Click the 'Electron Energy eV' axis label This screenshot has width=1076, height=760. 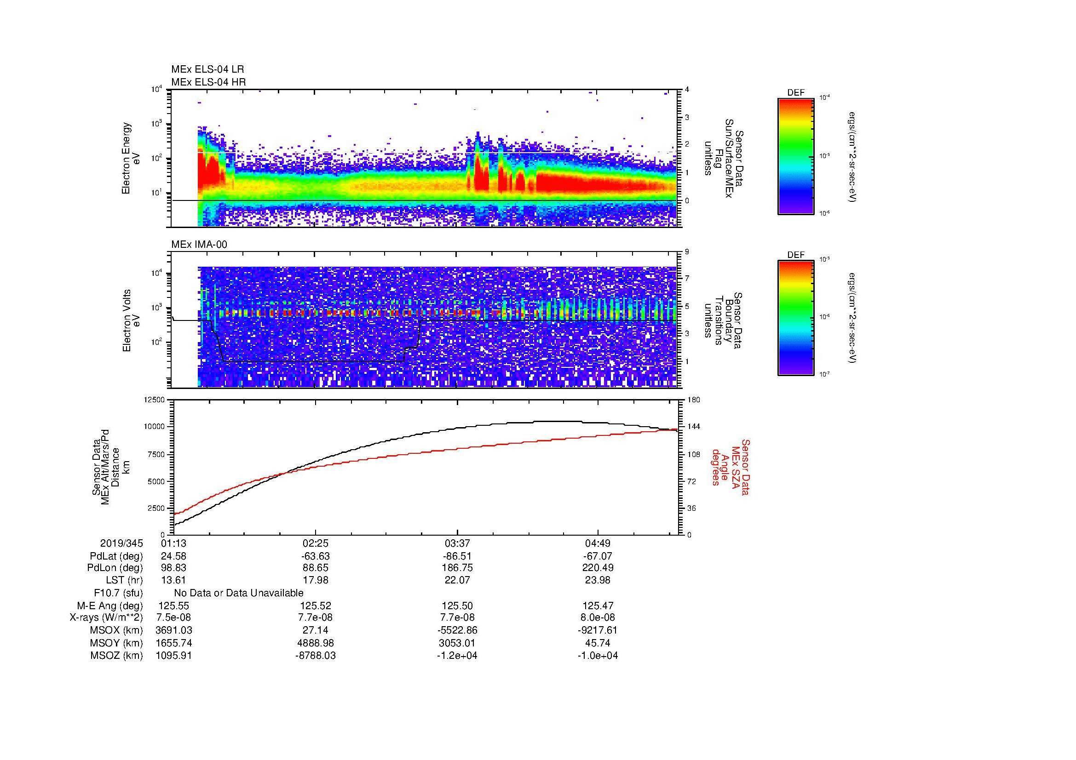point(131,158)
